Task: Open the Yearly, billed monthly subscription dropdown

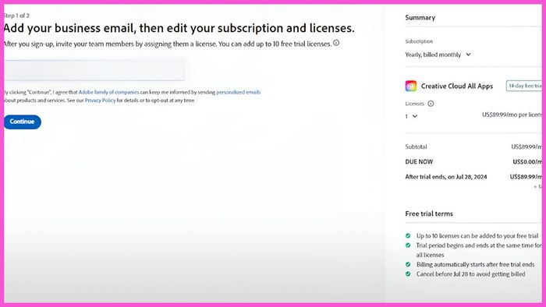Action: (x=438, y=55)
